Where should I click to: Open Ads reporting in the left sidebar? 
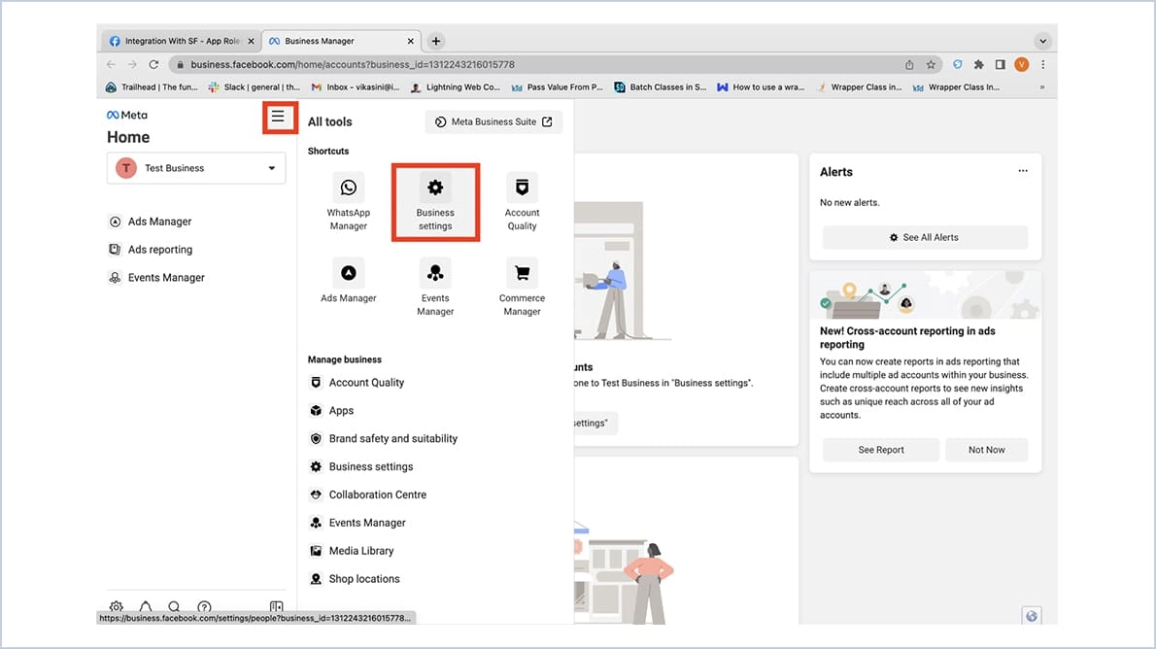point(152,250)
